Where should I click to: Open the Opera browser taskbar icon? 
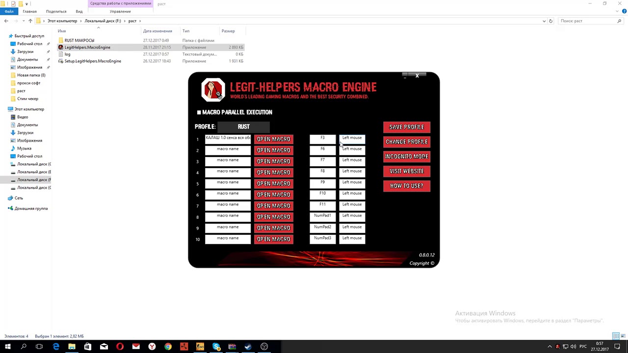120,347
